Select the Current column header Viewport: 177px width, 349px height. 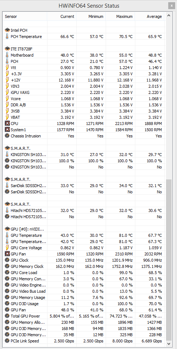[62, 16]
